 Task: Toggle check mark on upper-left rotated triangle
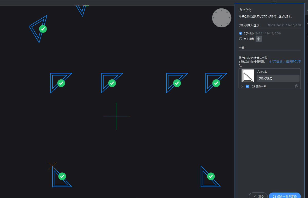point(43,29)
